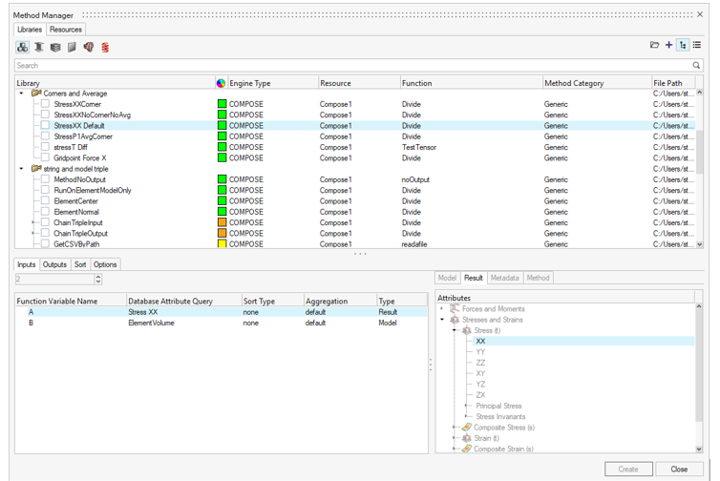Click the first assembly icon in the toolbar
Screen dimensions: 720x481
tap(22, 47)
